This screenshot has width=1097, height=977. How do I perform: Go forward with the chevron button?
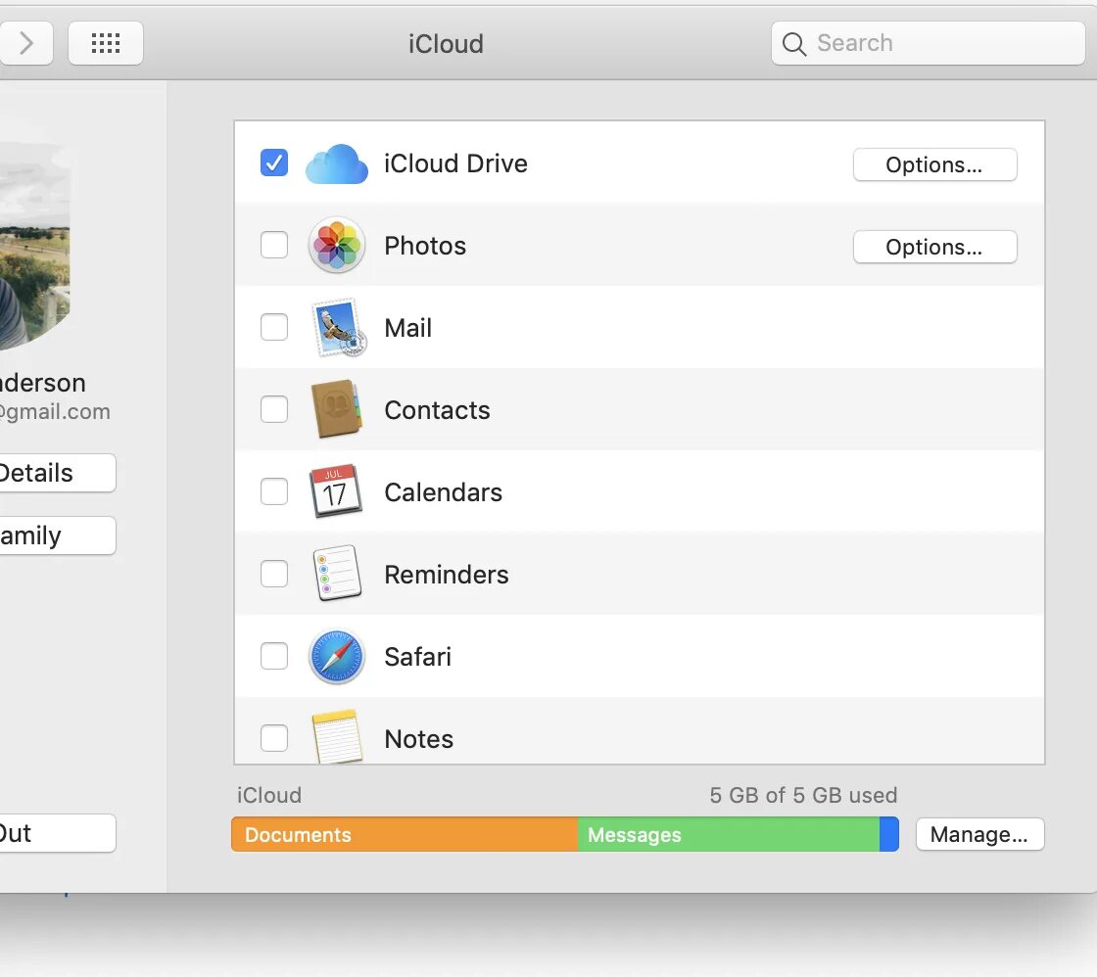pos(26,43)
